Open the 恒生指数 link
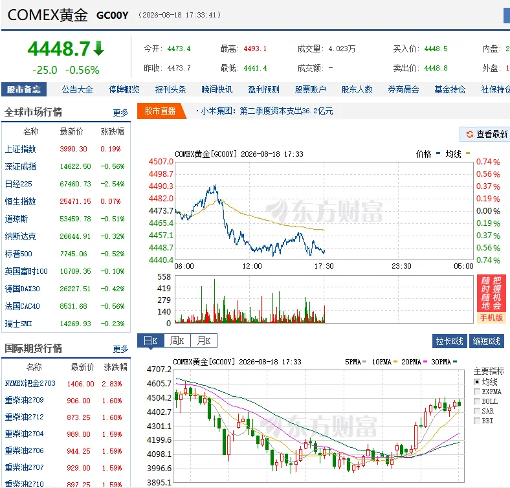 click(20, 201)
